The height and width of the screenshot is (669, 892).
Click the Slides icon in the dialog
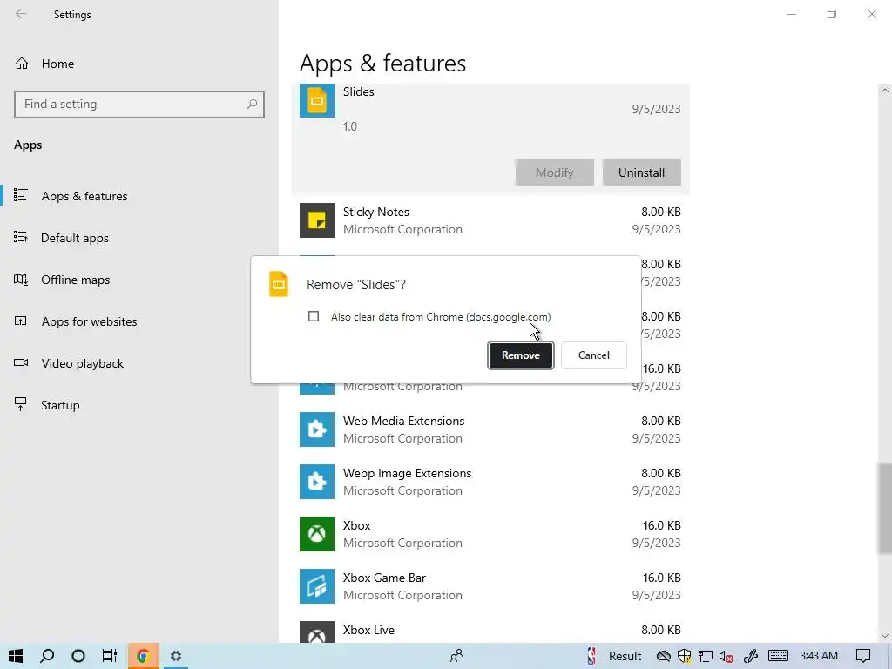(279, 284)
